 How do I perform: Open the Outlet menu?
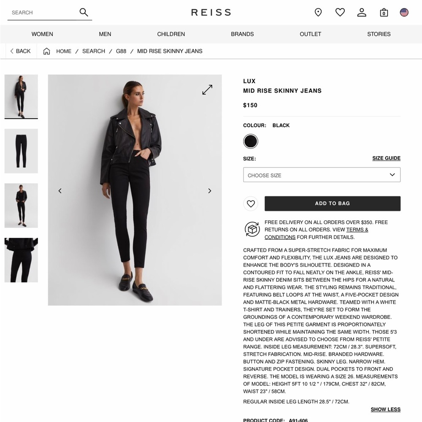pyautogui.click(x=310, y=34)
